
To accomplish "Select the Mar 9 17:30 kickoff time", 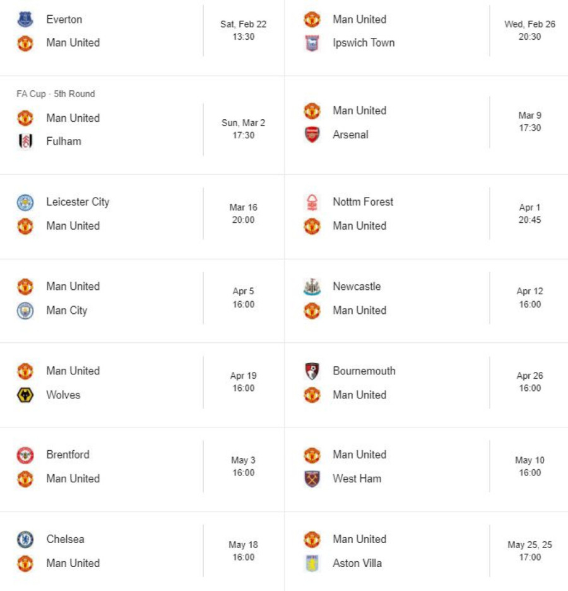I will 530,121.
